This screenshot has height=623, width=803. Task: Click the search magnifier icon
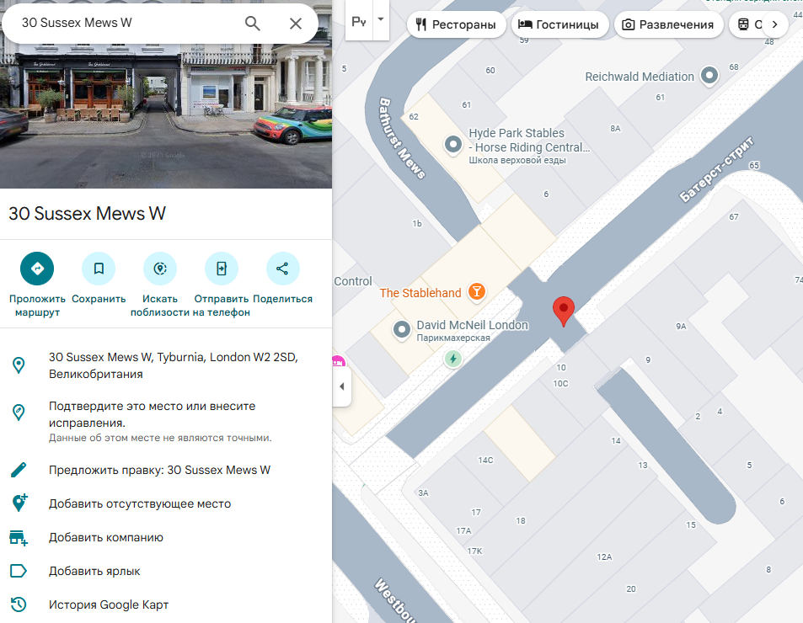[x=253, y=24]
